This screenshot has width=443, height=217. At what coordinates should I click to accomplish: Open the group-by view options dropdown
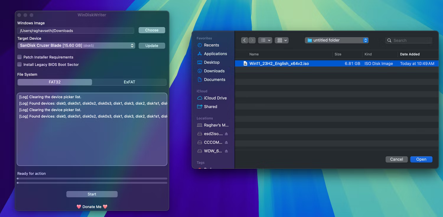(281, 40)
